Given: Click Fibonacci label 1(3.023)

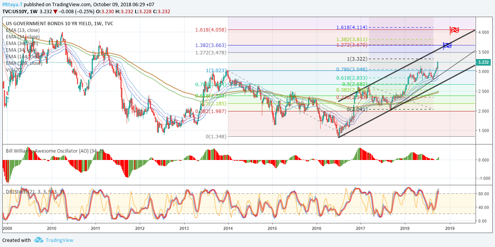Looking at the screenshot, I should point(216,71).
